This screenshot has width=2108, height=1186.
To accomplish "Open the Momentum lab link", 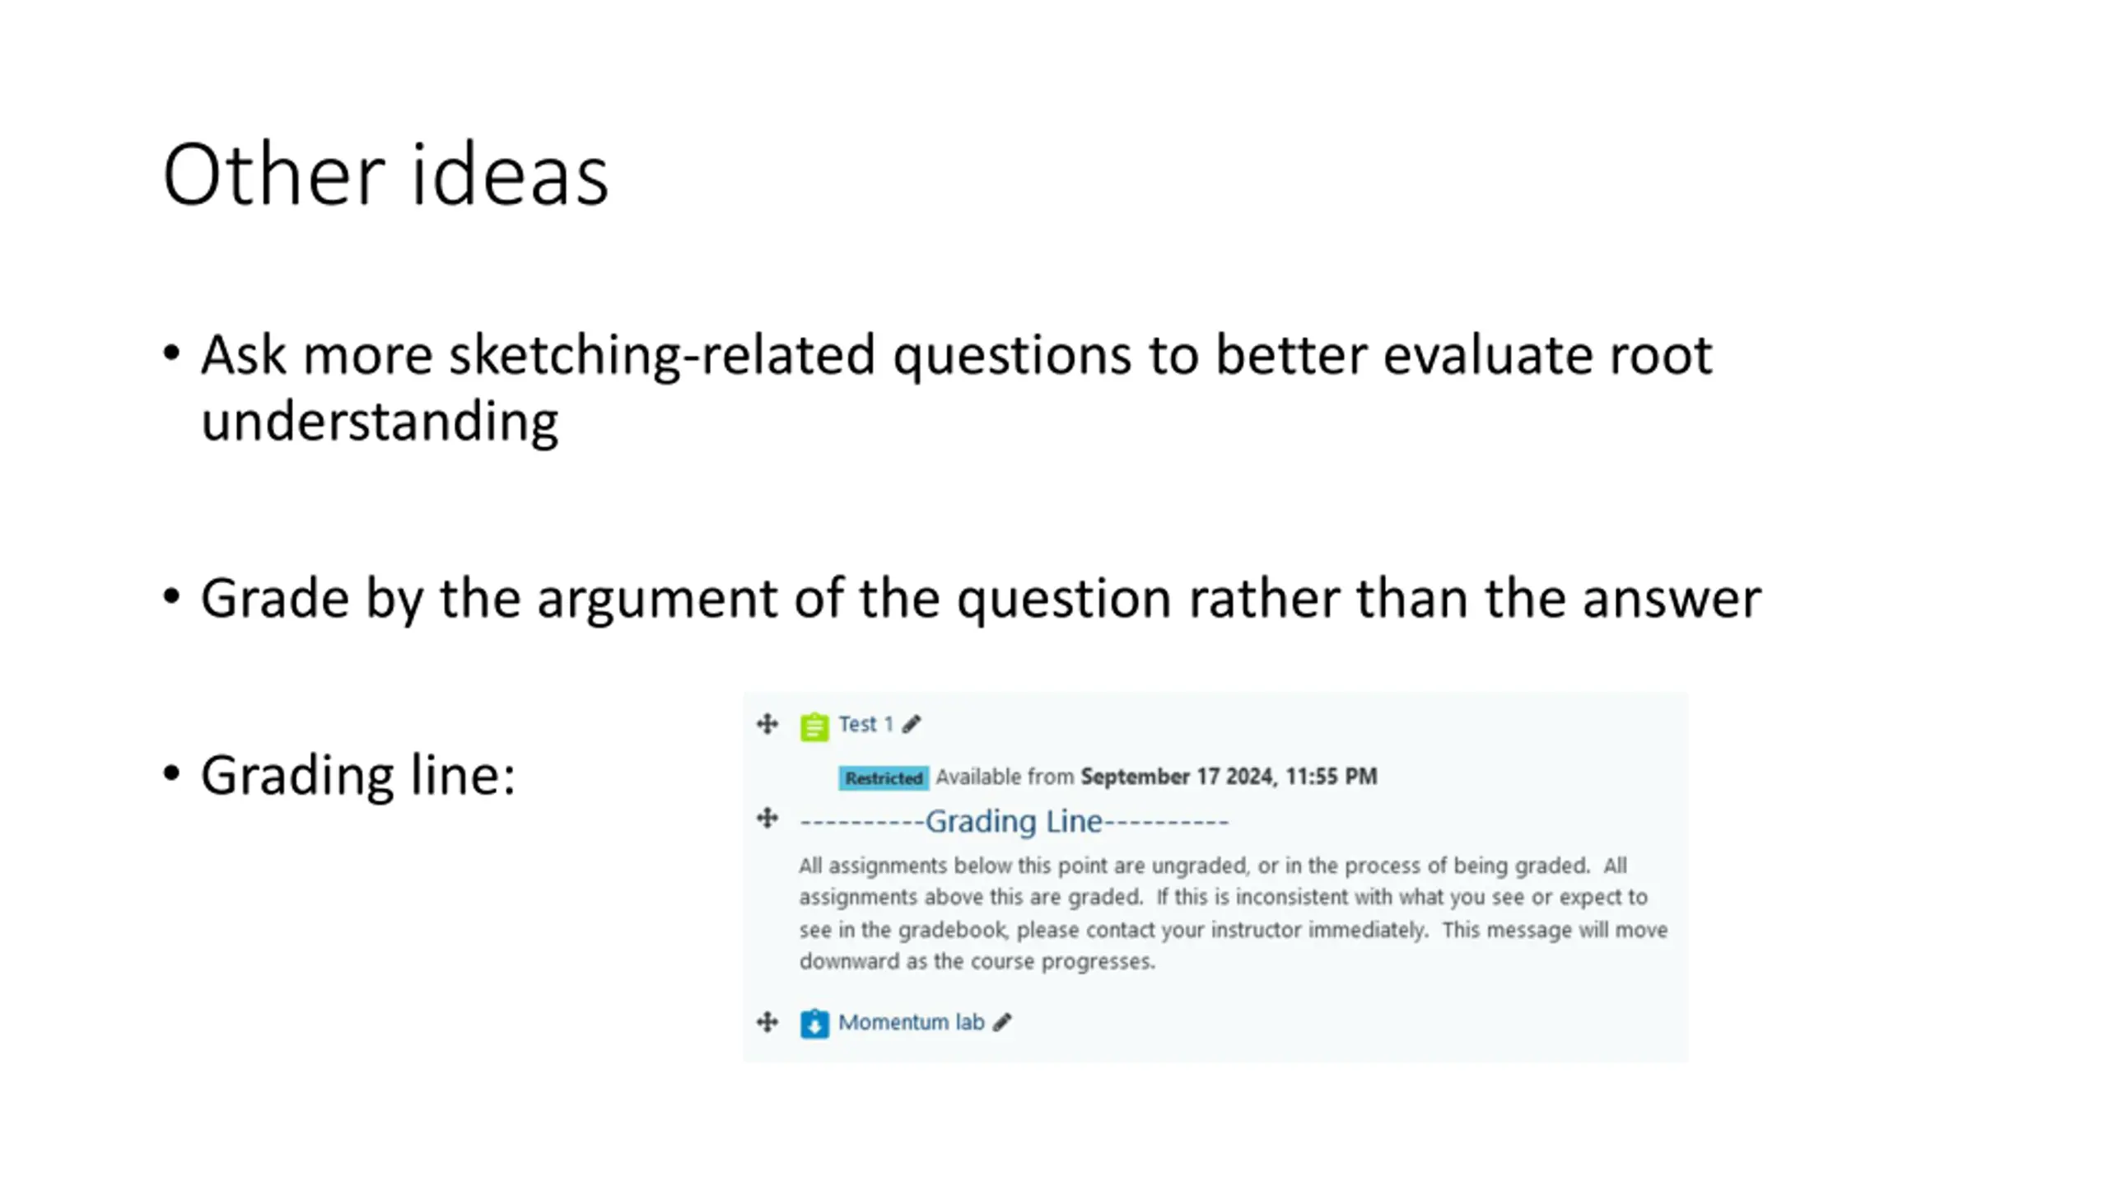I will coord(911,1022).
